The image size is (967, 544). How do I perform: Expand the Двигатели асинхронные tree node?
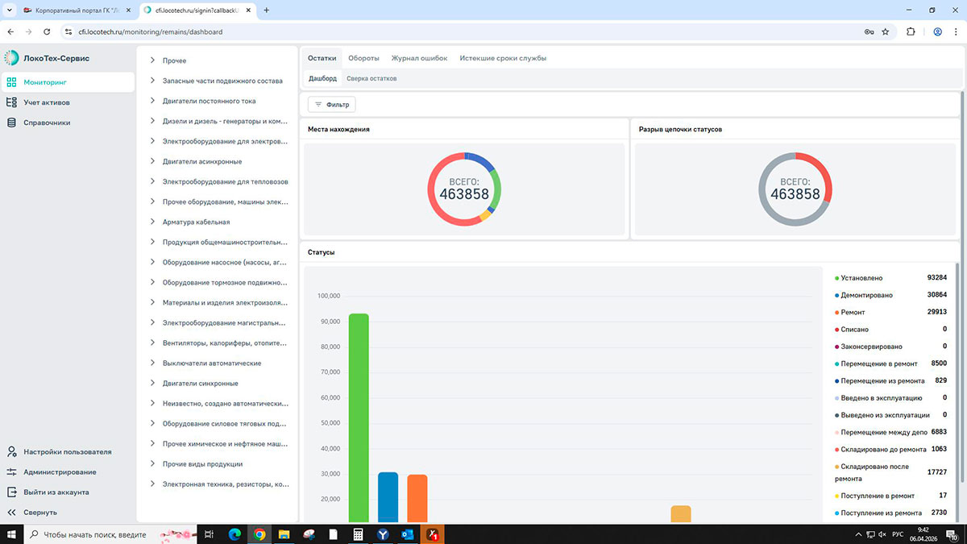(x=152, y=161)
